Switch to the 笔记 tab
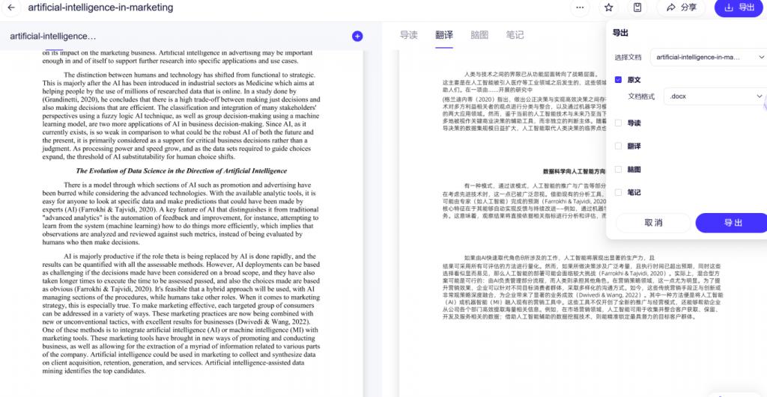 coord(515,35)
